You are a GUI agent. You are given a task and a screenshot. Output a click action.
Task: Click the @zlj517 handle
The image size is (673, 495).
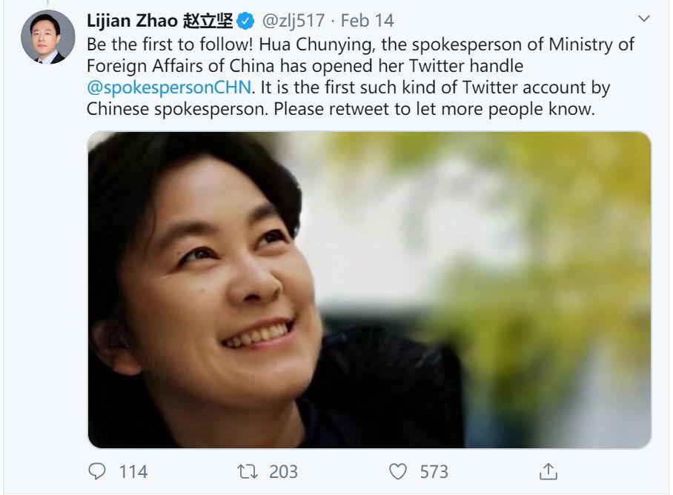[x=293, y=20]
